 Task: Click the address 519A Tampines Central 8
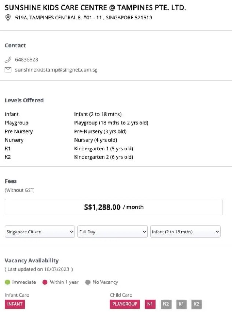point(84,18)
